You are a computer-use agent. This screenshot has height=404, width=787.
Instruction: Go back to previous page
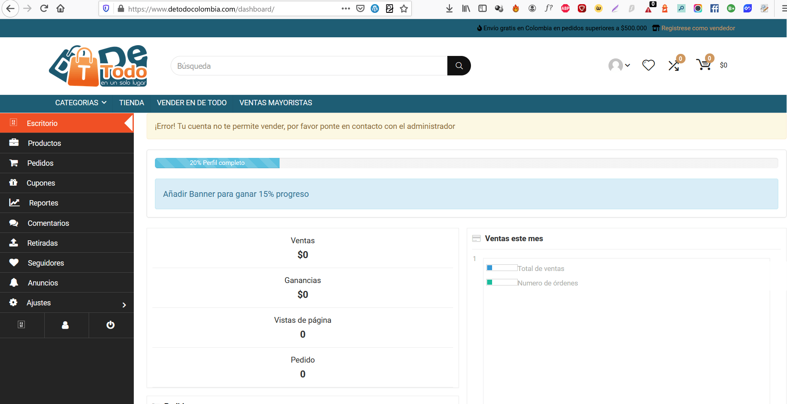point(10,8)
